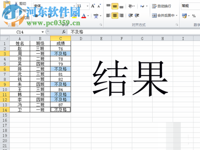
Task: Click the 班级 header cell
Action: click(x=40, y=44)
